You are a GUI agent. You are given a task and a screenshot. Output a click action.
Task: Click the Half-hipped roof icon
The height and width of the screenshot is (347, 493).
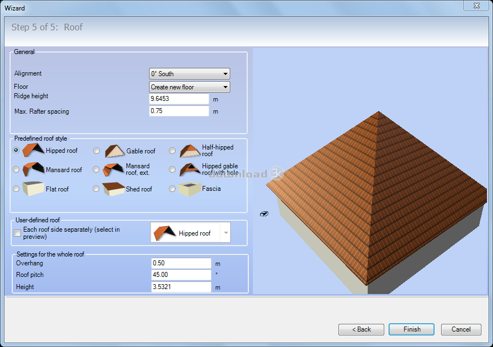189,151
